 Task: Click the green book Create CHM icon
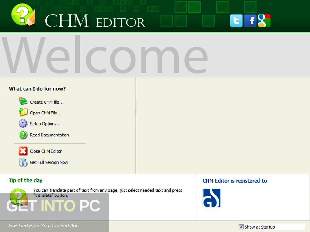(23, 101)
